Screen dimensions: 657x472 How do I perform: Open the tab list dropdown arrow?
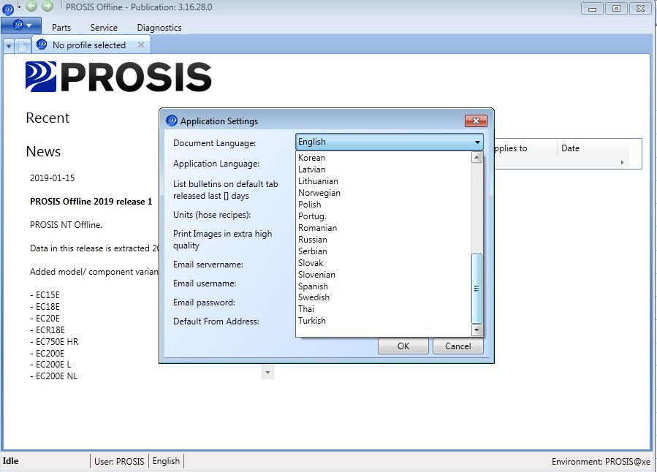click(9, 46)
